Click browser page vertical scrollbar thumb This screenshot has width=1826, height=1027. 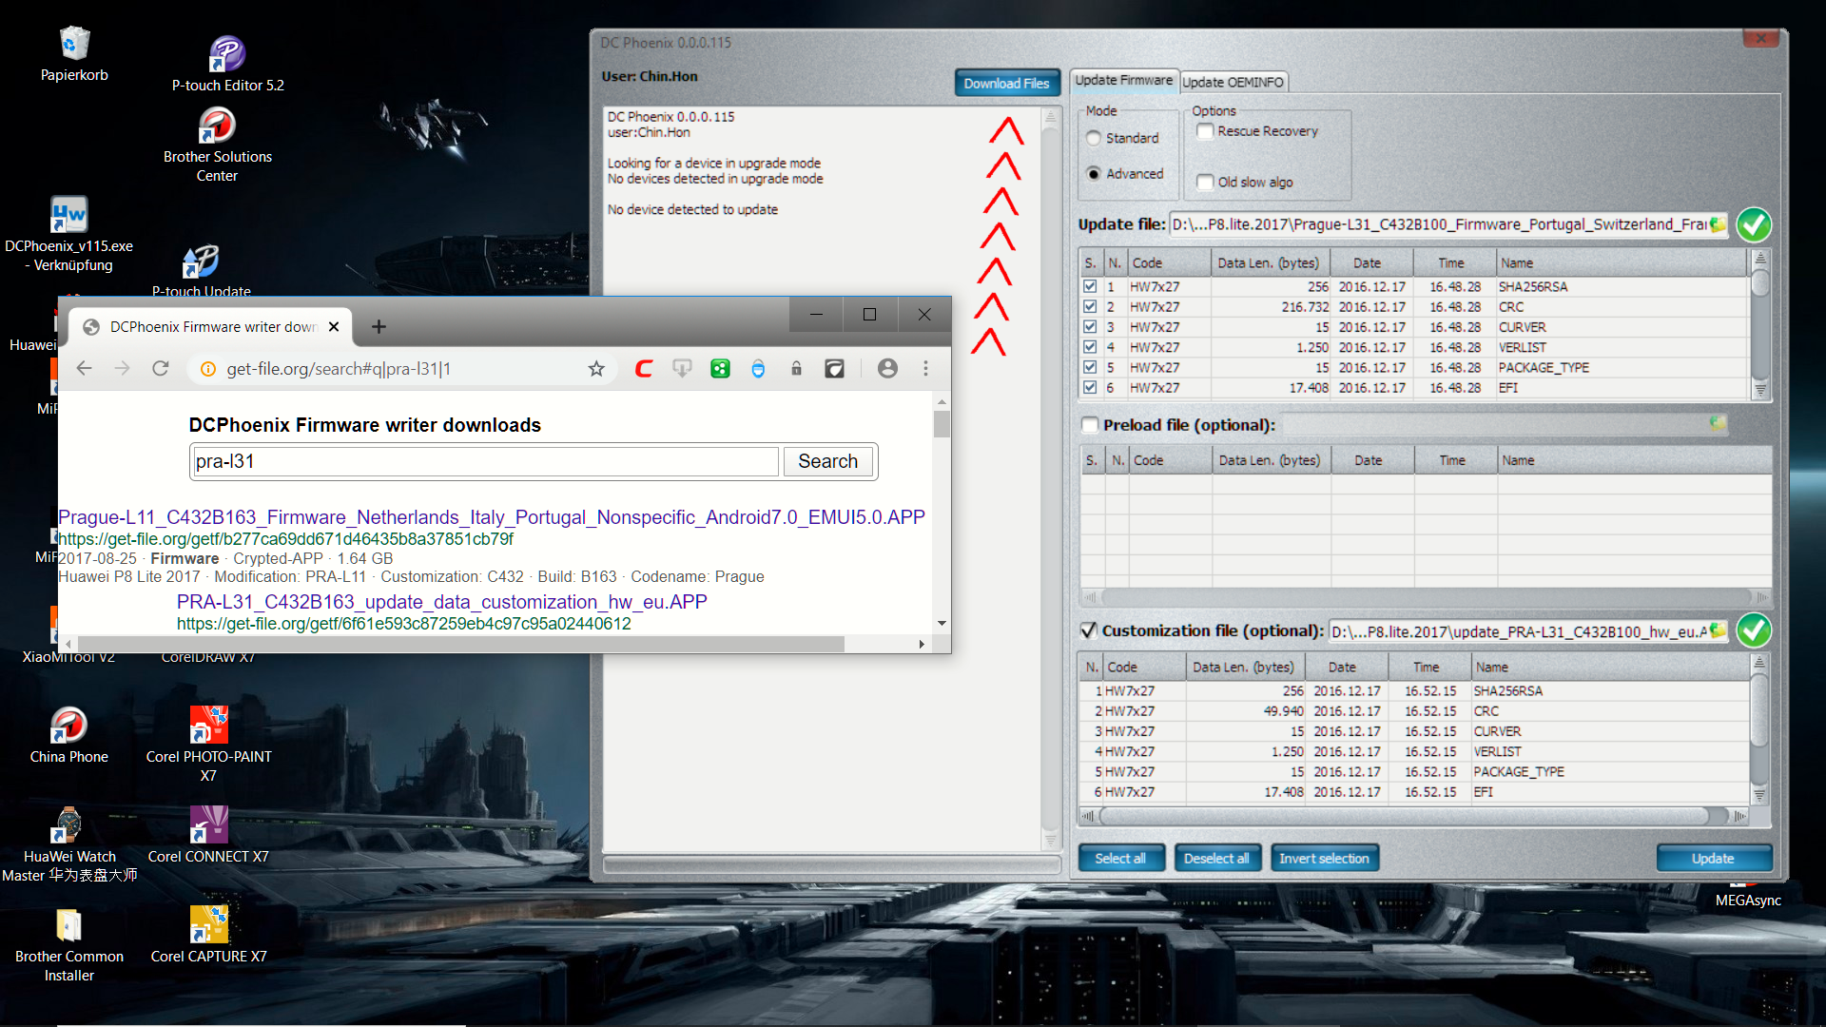[942, 424]
